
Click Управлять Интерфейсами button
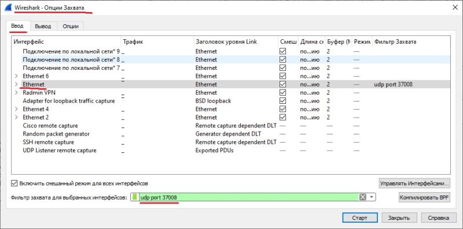point(414,183)
